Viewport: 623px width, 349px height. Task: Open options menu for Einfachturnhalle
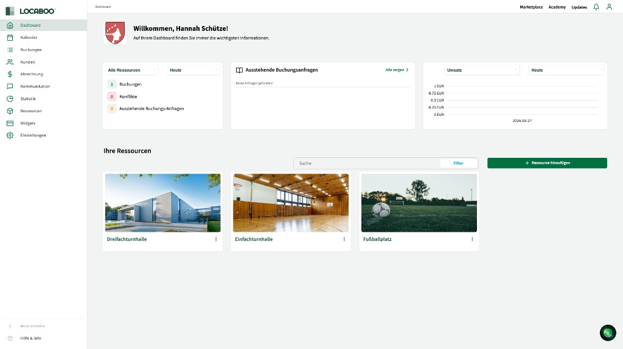344,239
